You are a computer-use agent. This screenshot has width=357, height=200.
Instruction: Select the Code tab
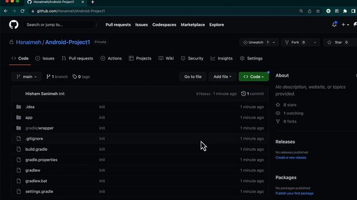click(x=20, y=58)
